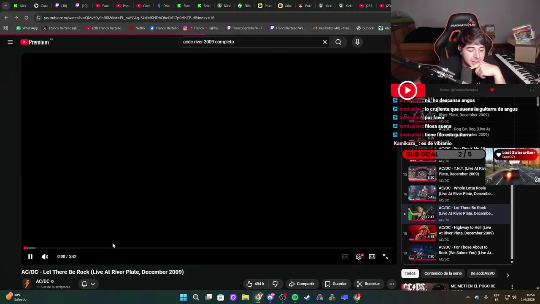Screen dimensions: 540x304
Task: Toggle channel notification bell
Action: (x=84, y=284)
